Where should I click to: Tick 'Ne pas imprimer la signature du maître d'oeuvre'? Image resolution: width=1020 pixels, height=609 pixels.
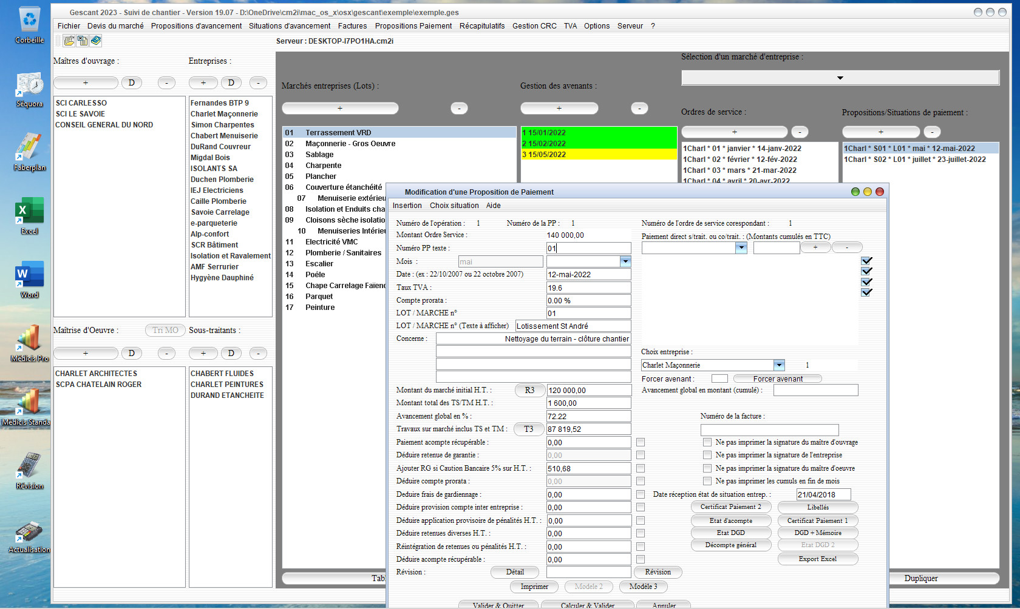(x=707, y=468)
